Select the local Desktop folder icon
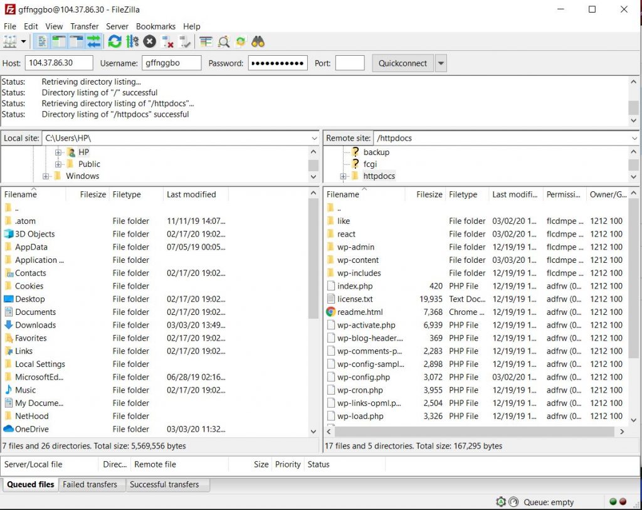642x510 pixels. coord(9,299)
